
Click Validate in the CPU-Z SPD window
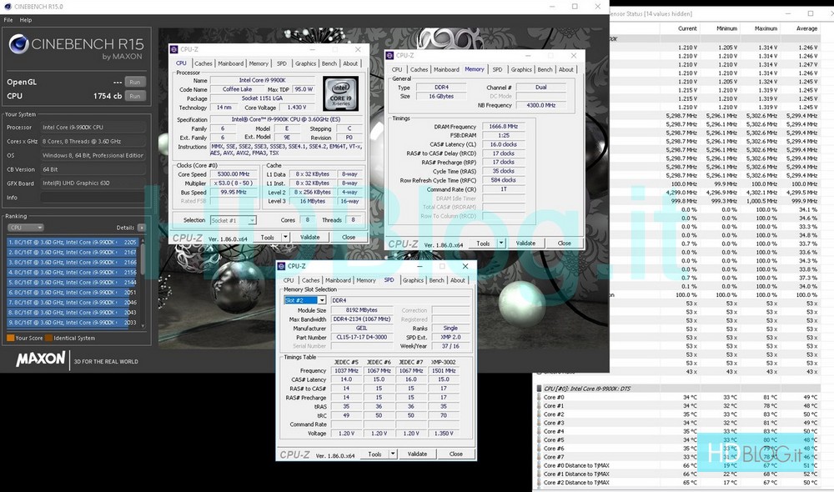(417, 454)
